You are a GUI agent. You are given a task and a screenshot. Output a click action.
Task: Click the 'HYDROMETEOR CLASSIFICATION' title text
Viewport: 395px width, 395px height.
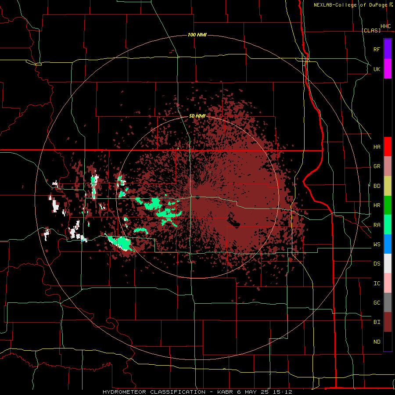pos(154,392)
